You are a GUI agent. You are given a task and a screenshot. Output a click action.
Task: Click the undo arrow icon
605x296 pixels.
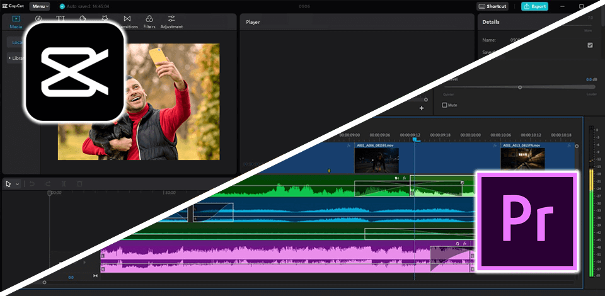32,184
